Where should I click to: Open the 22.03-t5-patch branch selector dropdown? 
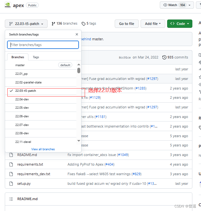[26, 24]
